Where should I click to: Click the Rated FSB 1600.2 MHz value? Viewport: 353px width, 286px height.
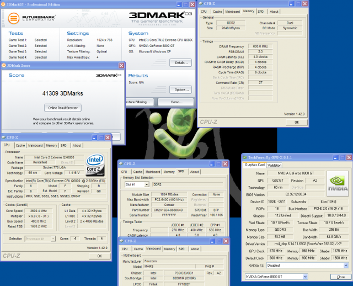pos(39,226)
